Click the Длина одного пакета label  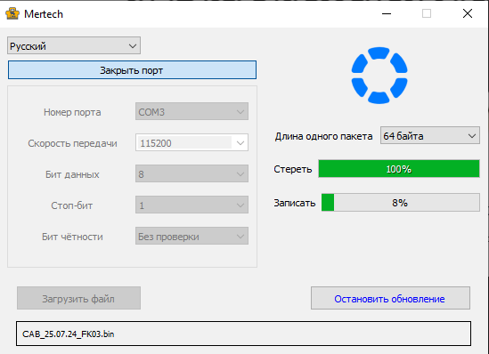point(323,136)
